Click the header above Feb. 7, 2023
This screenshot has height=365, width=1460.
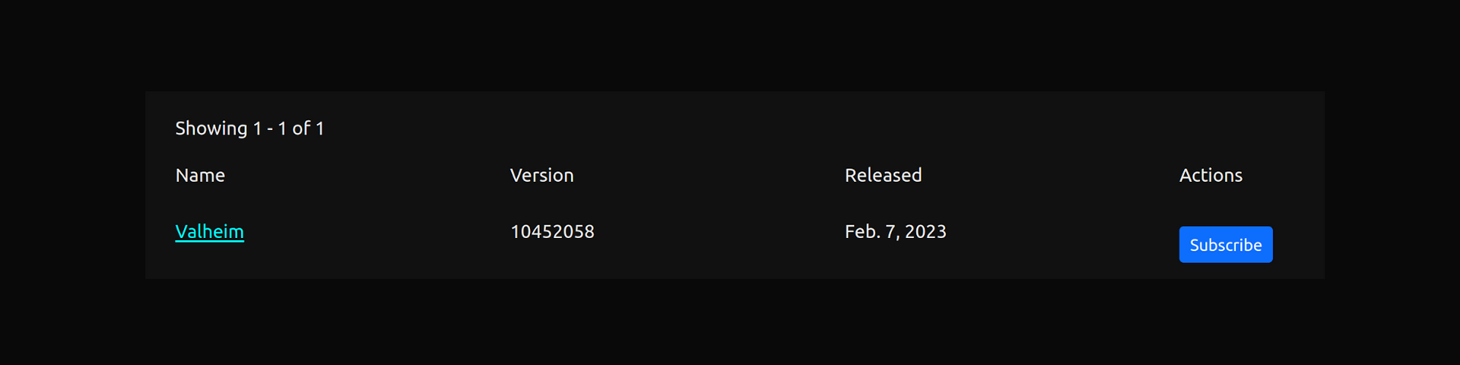(x=883, y=175)
